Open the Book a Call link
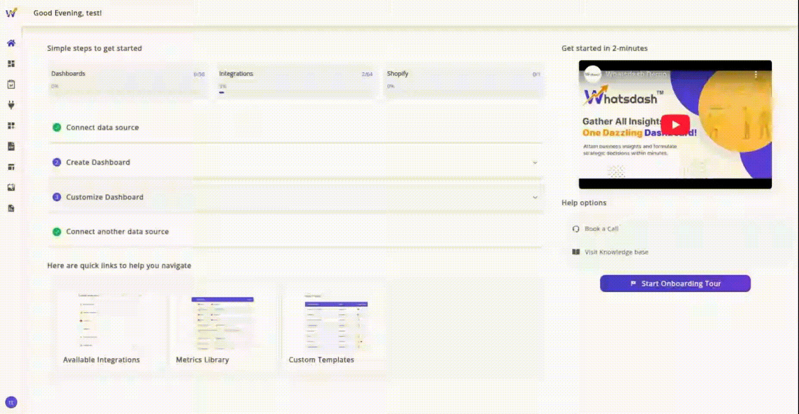 coord(601,229)
